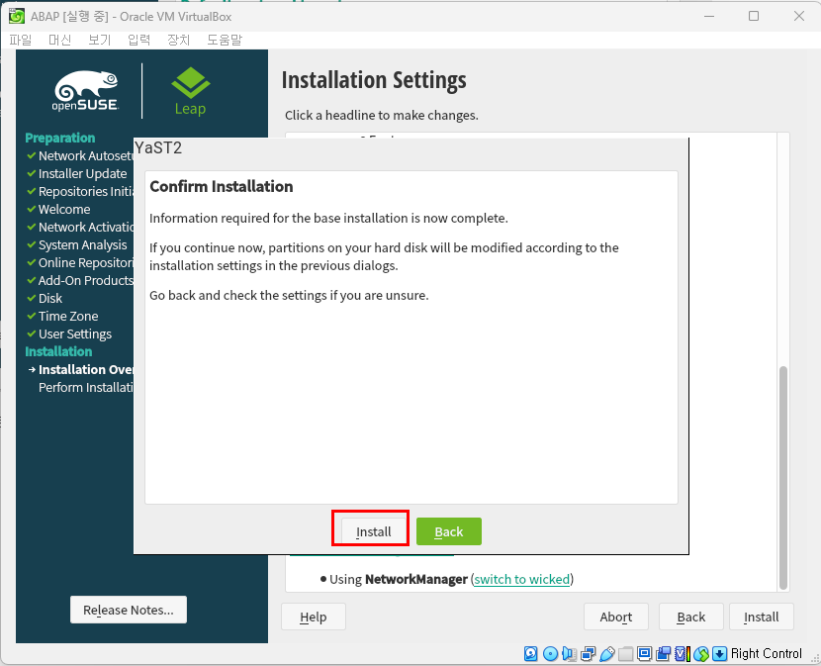Click the resize grip in status bar corner
Viewport: 821px width, 666px height.
[x=815, y=660]
